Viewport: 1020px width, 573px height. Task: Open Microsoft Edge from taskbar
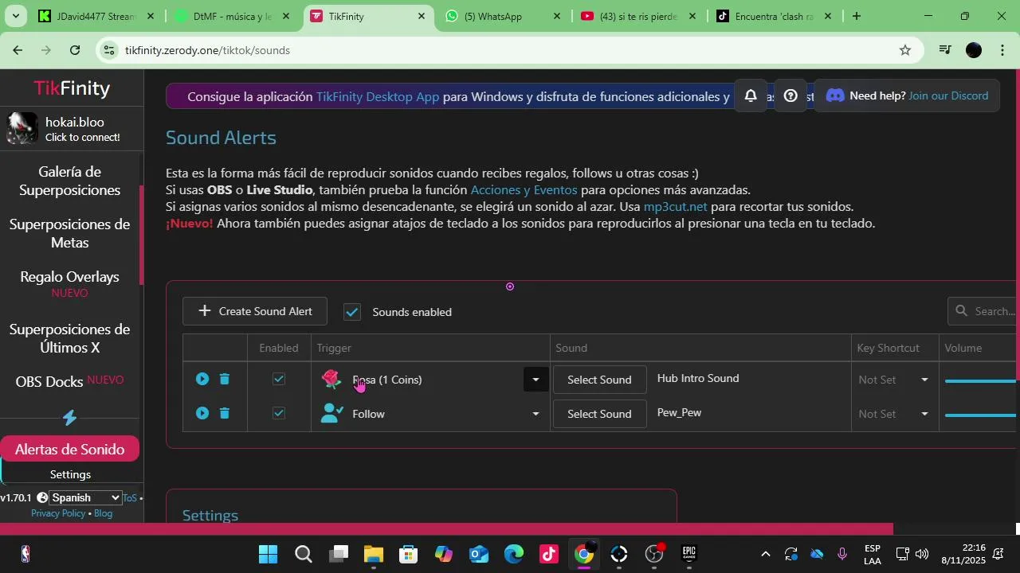pos(514,554)
